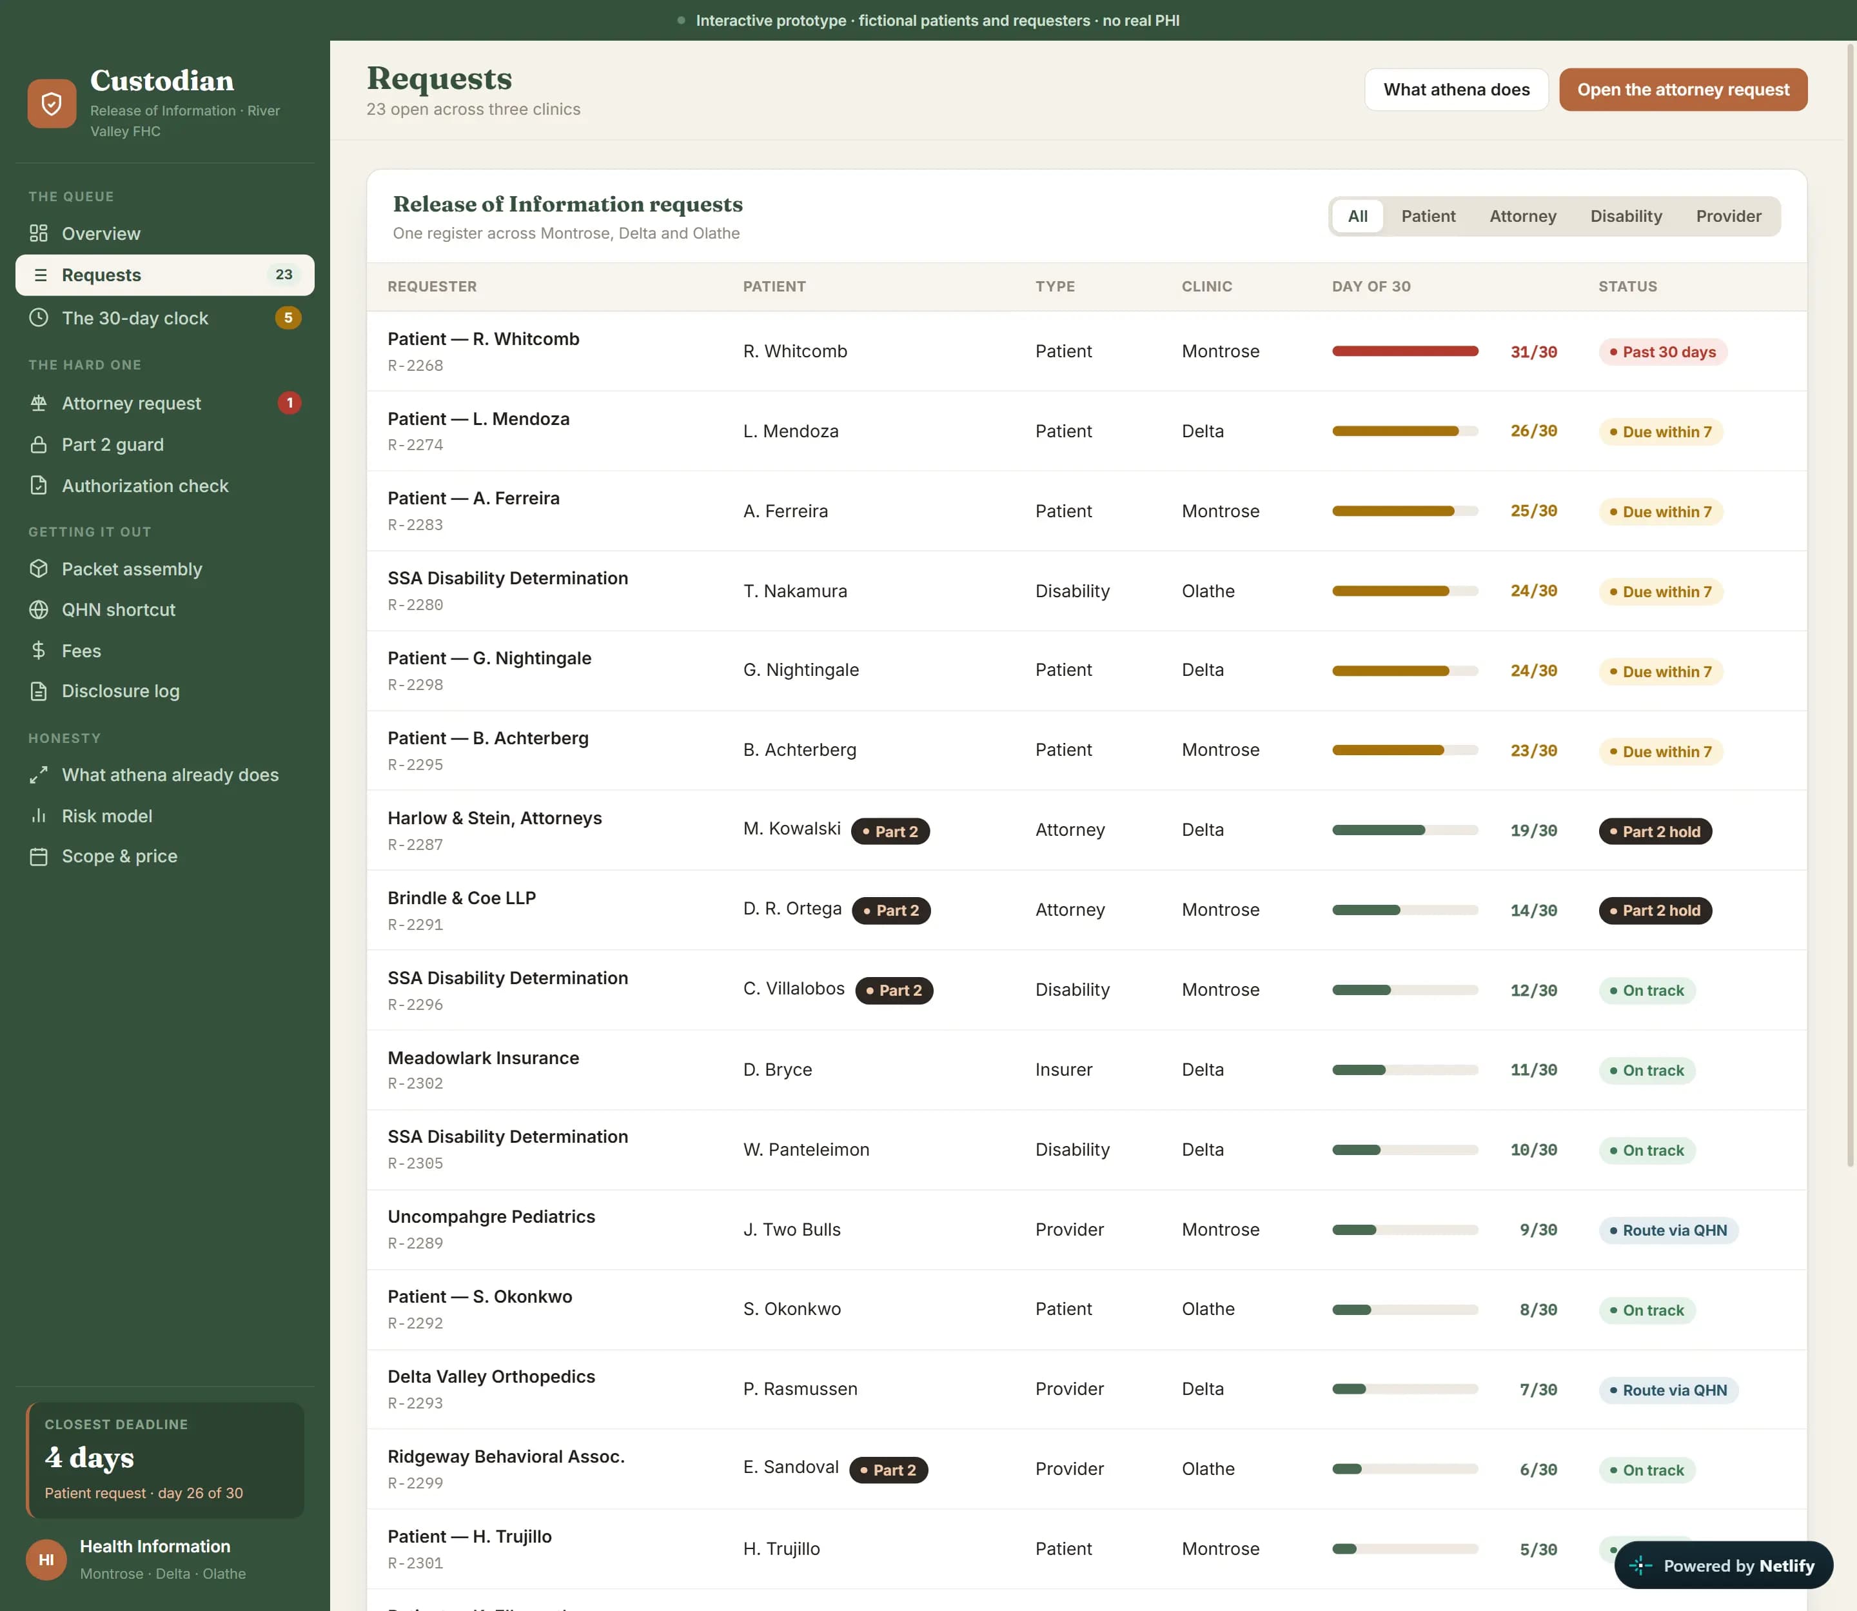1857x1611 pixels.
Task: Click the Custodian shield logo icon
Action: point(51,103)
